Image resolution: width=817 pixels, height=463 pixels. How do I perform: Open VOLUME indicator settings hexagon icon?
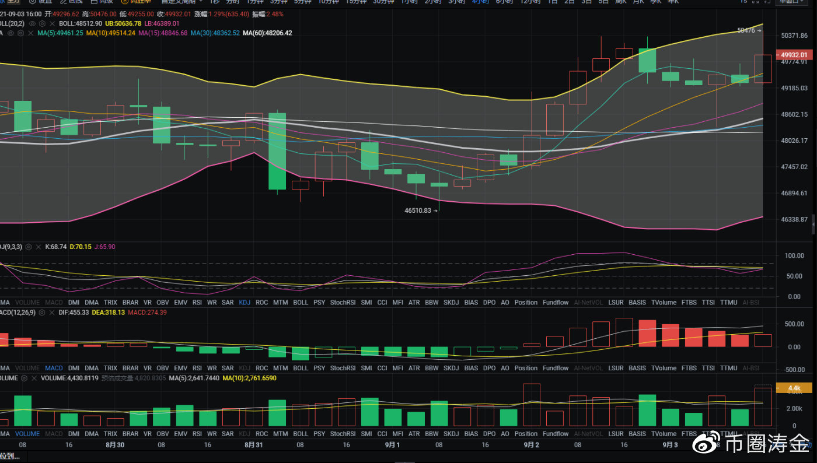(x=25, y=378)
